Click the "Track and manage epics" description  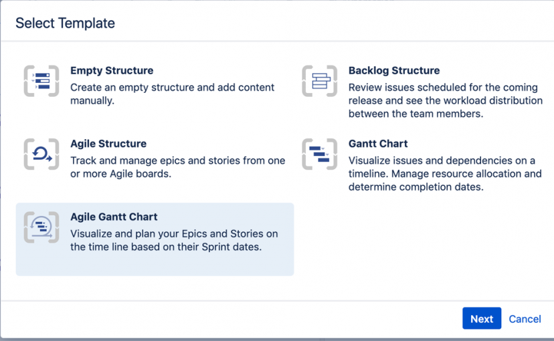tap(178, 167)
